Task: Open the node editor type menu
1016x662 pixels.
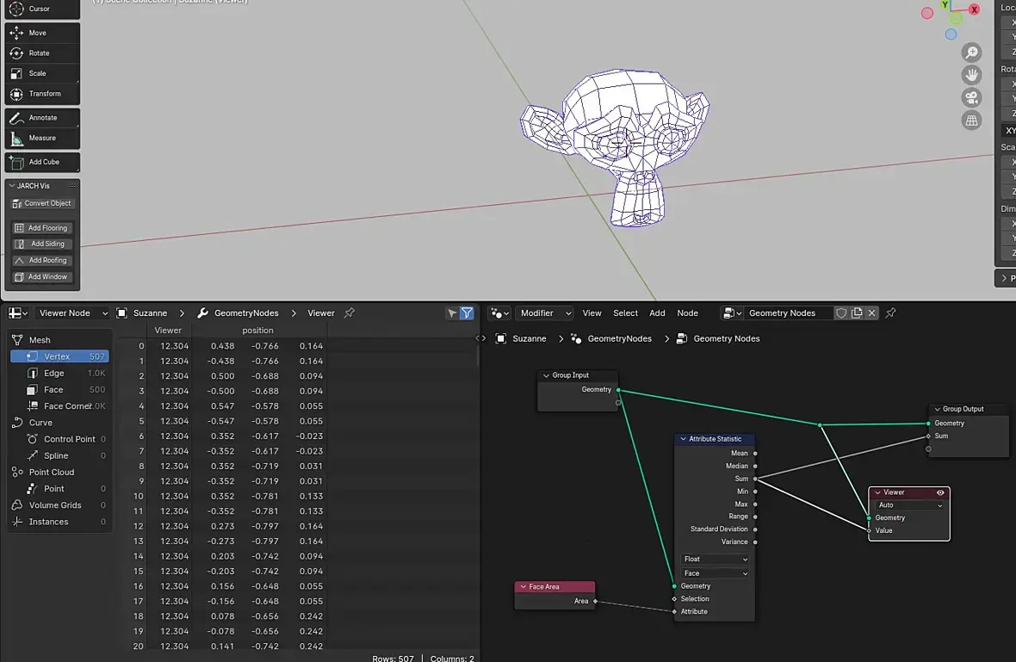Action: coord(499,312)
